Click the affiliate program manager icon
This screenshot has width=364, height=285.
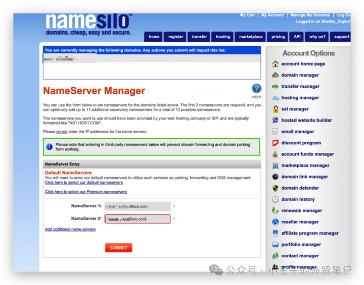(276, 233)
